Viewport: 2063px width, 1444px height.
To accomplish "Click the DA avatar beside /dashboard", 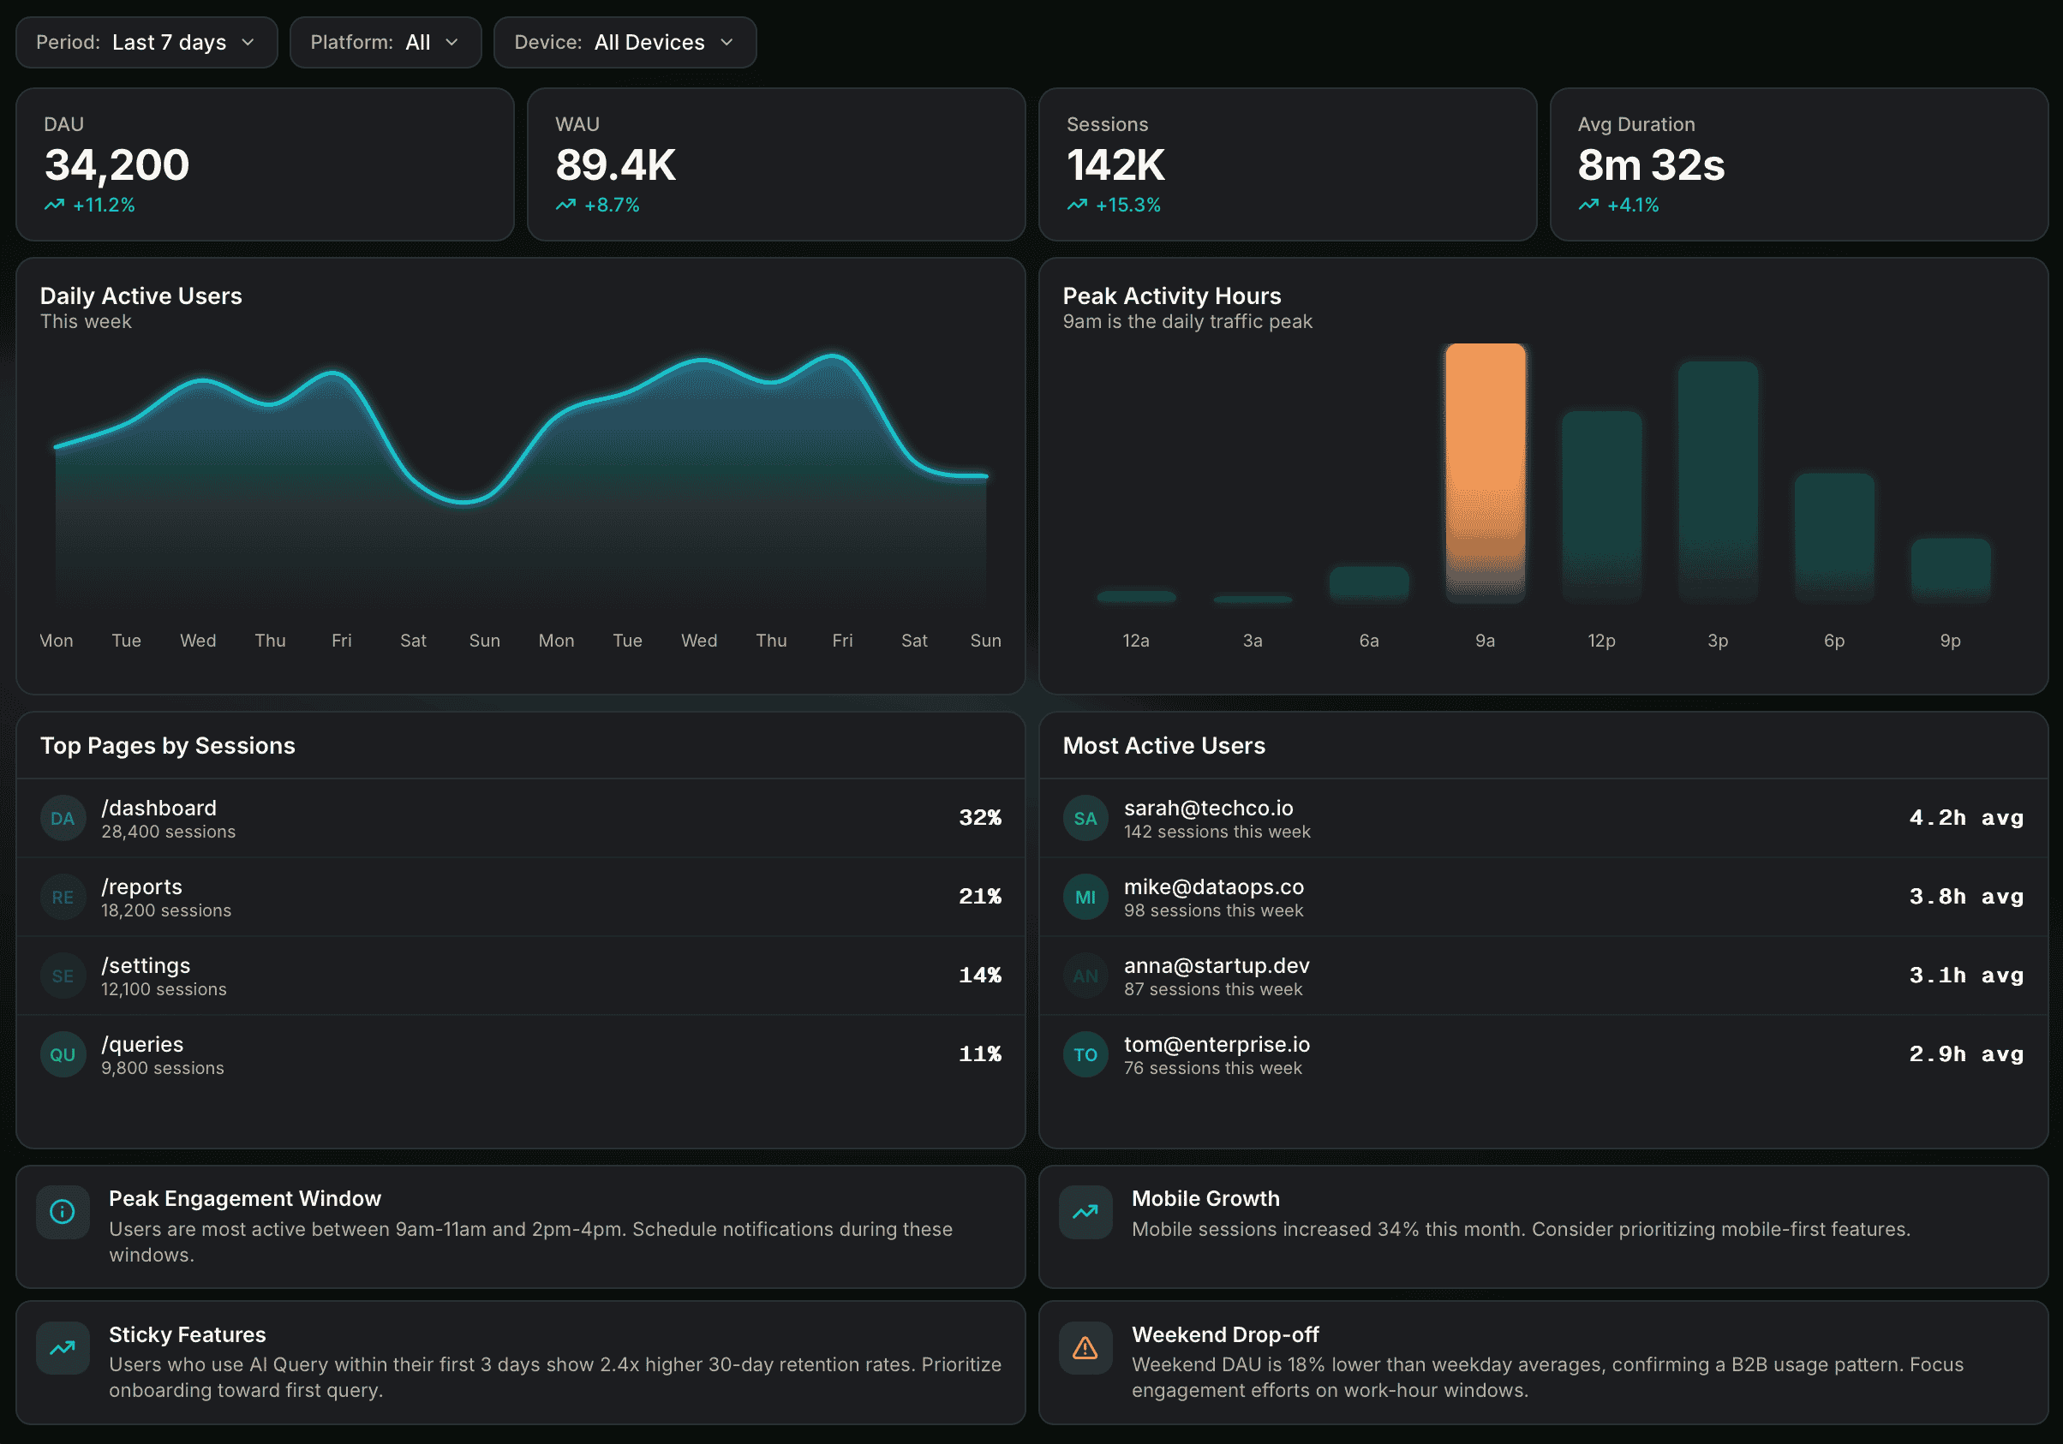I will tap(62, 818).
